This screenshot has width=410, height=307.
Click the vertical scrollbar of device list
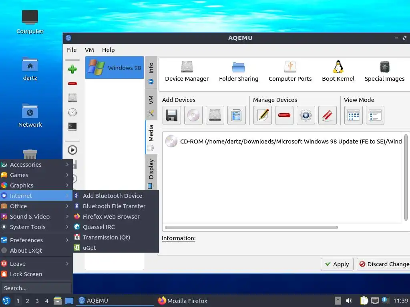pos(406,177)
